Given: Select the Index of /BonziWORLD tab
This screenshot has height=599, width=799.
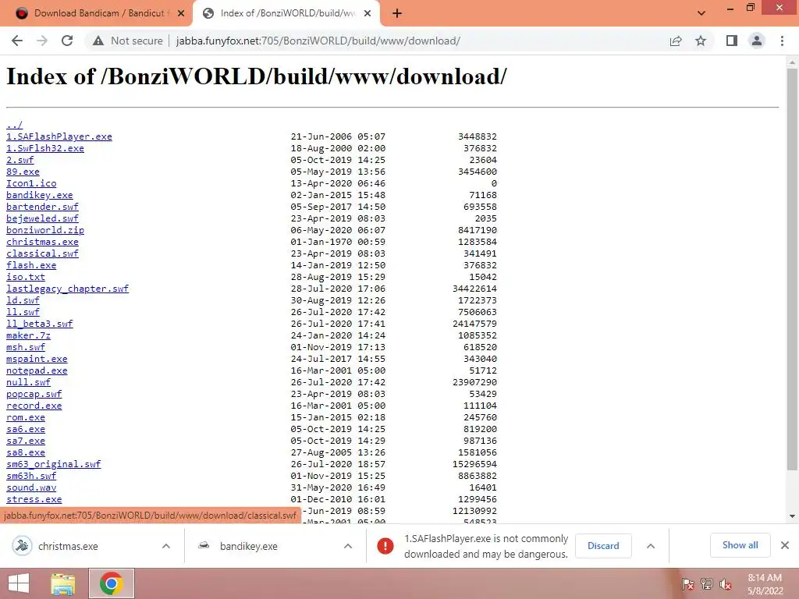Looking at the screenshot, I should pos(286,13).
